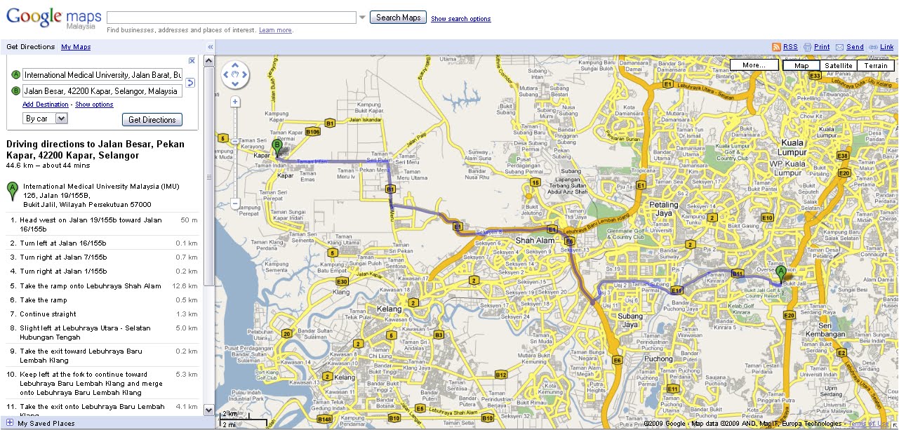This screenshot has height=430, width=899.
Task: Click Add Destination link
Action: point(46,105)
